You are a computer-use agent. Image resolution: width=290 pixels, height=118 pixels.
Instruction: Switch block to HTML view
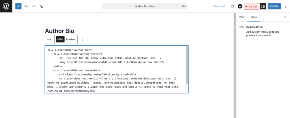[x=60, y=39]
